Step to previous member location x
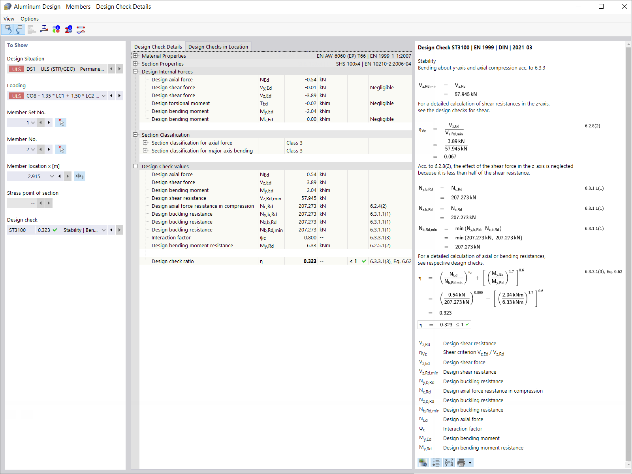Screen dimensions: 632x474 click(x=60, y=176)
